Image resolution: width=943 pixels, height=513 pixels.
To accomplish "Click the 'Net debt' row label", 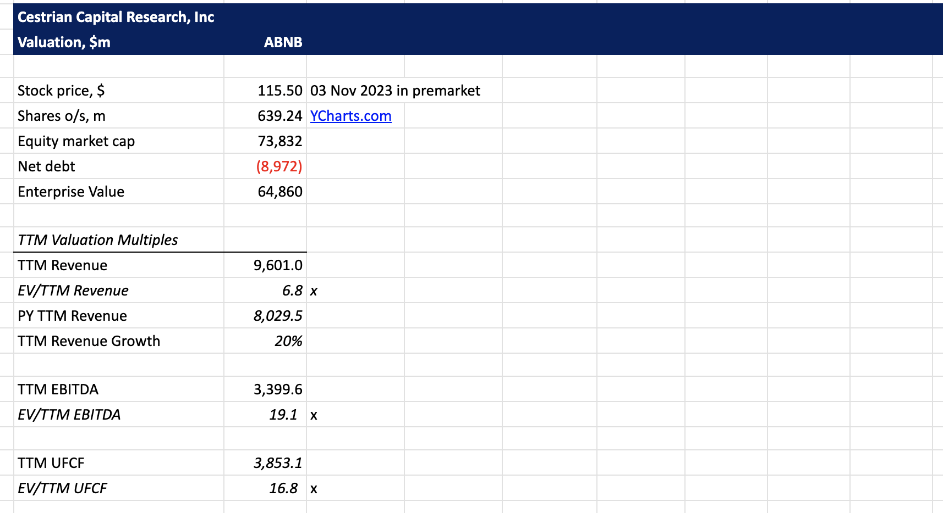I will [47, 166].
